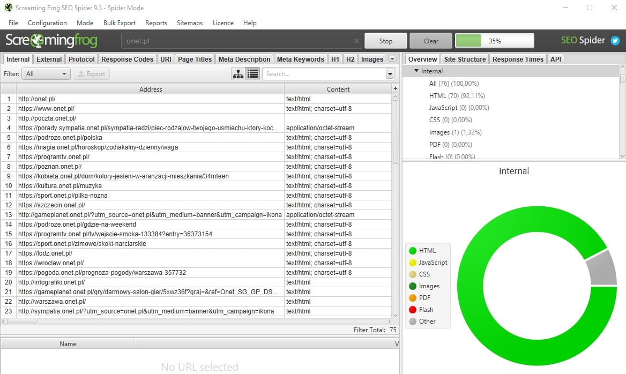The width and height of the screenshot is (626, 374).
Task: Click the Name column header
Action: (68, 343)
